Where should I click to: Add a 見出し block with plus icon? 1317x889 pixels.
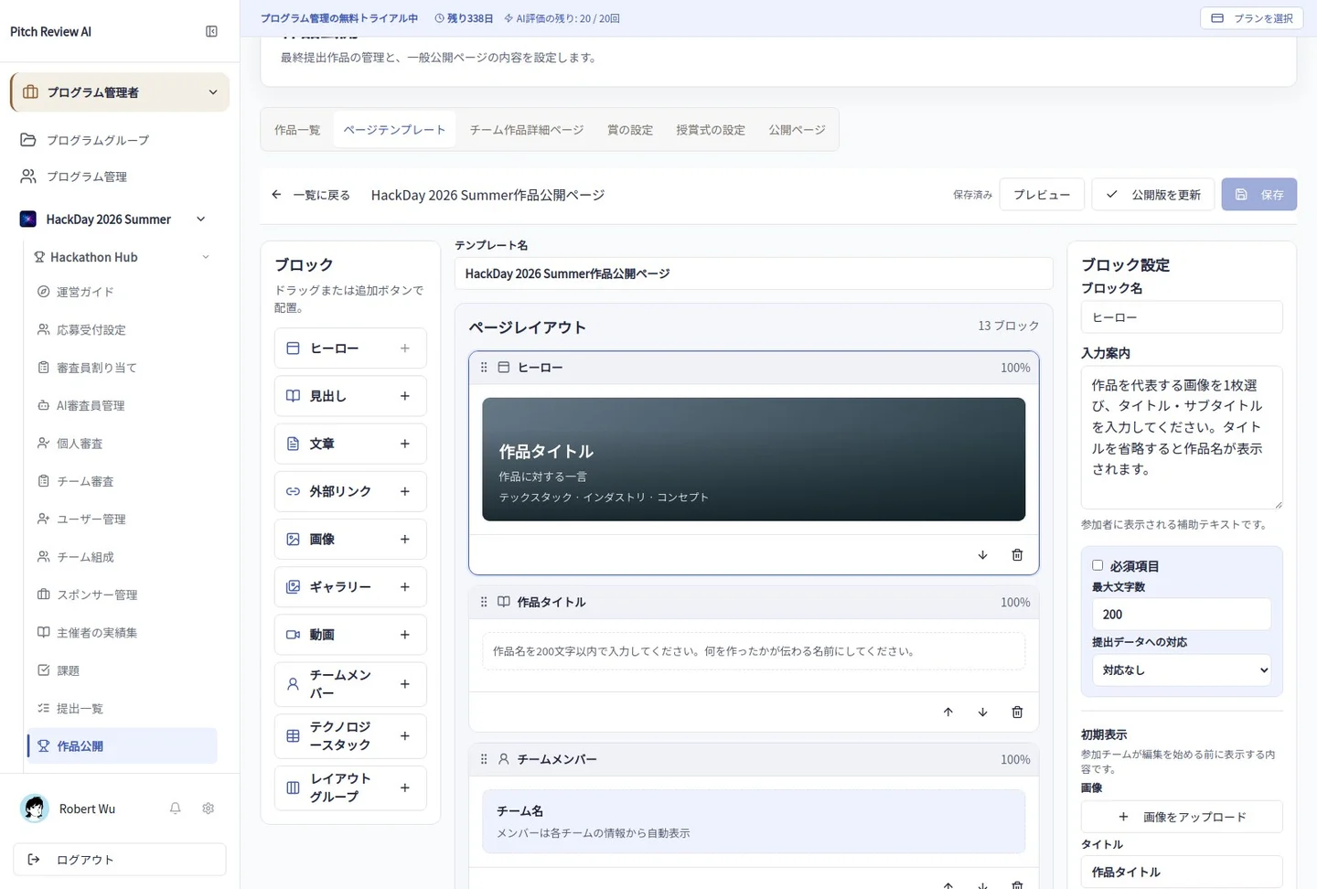(x=404, y=396)
